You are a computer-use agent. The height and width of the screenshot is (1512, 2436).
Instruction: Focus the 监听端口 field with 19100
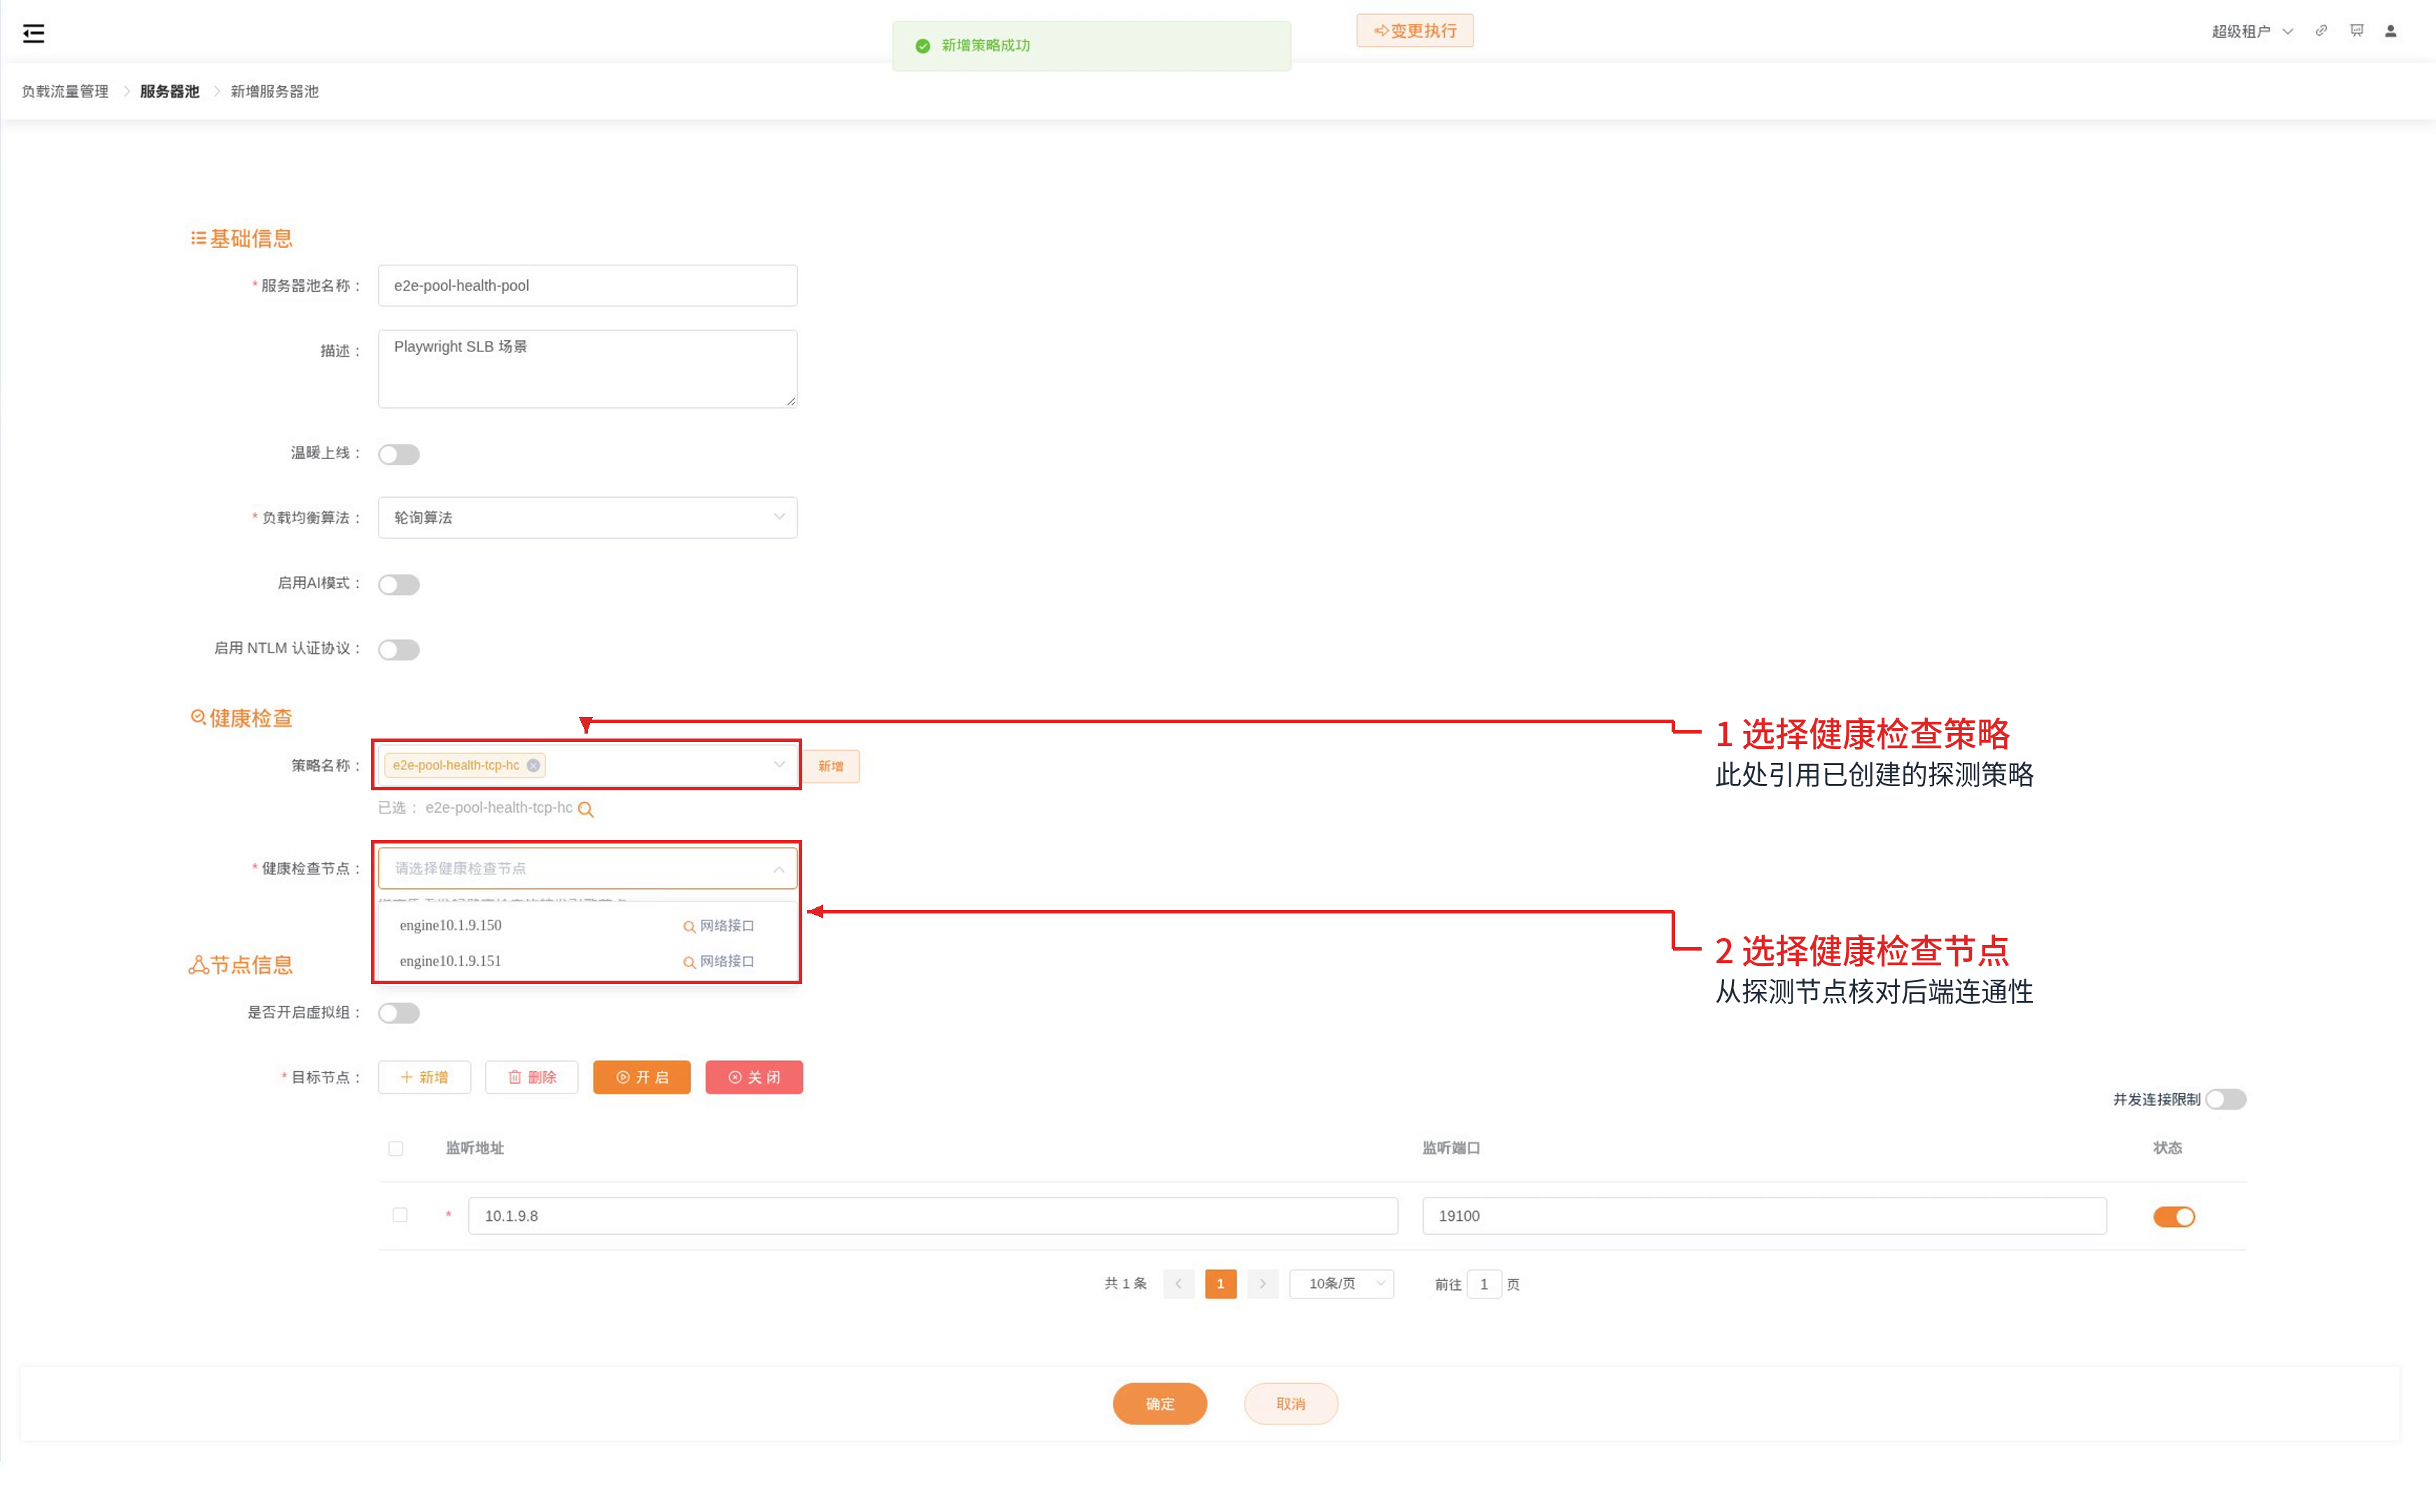pos(1764,1216)
